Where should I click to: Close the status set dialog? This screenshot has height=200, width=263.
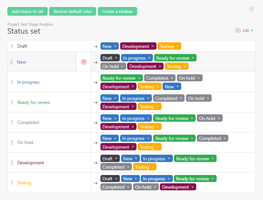[252, 9]
